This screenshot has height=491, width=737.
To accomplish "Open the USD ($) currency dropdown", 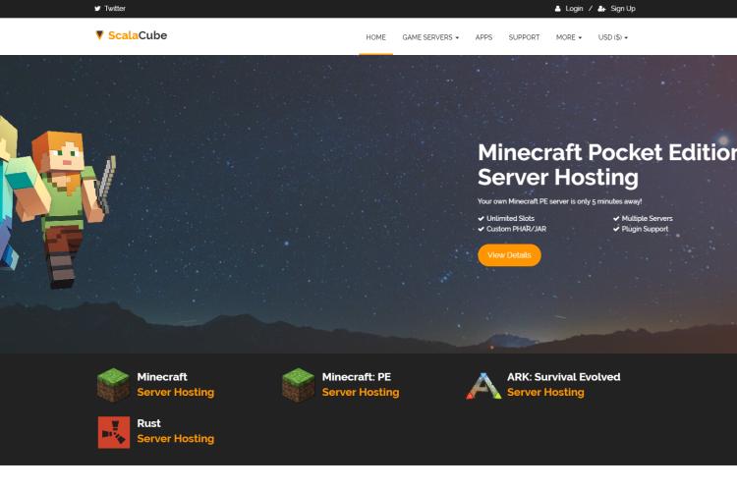I will 612,37.
